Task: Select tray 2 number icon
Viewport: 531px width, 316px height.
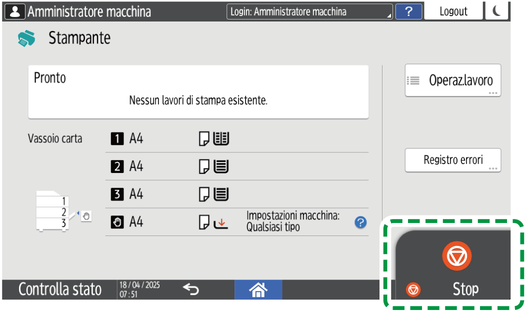Action: 117,166
